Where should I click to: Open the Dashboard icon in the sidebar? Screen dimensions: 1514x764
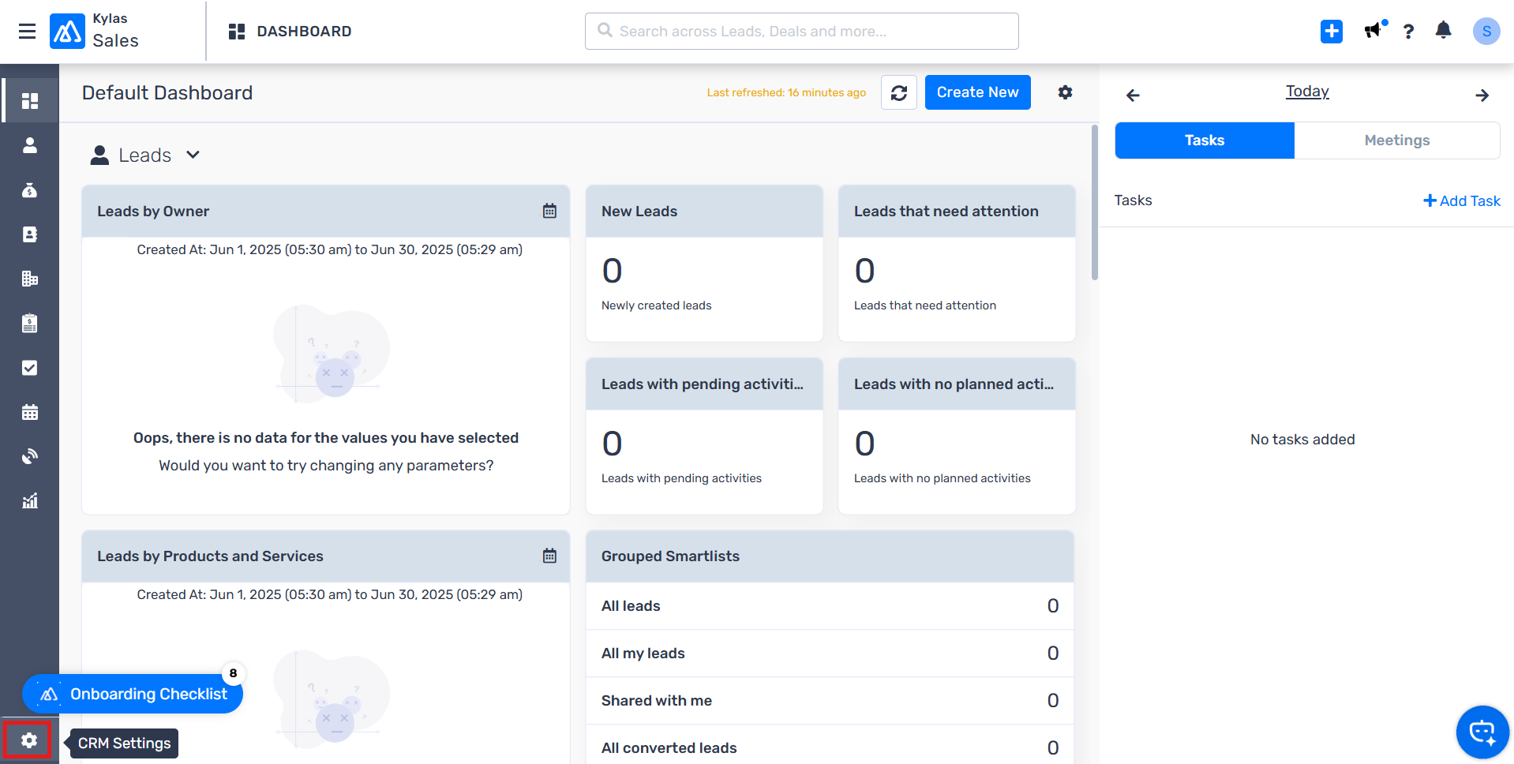pos(30,101)
